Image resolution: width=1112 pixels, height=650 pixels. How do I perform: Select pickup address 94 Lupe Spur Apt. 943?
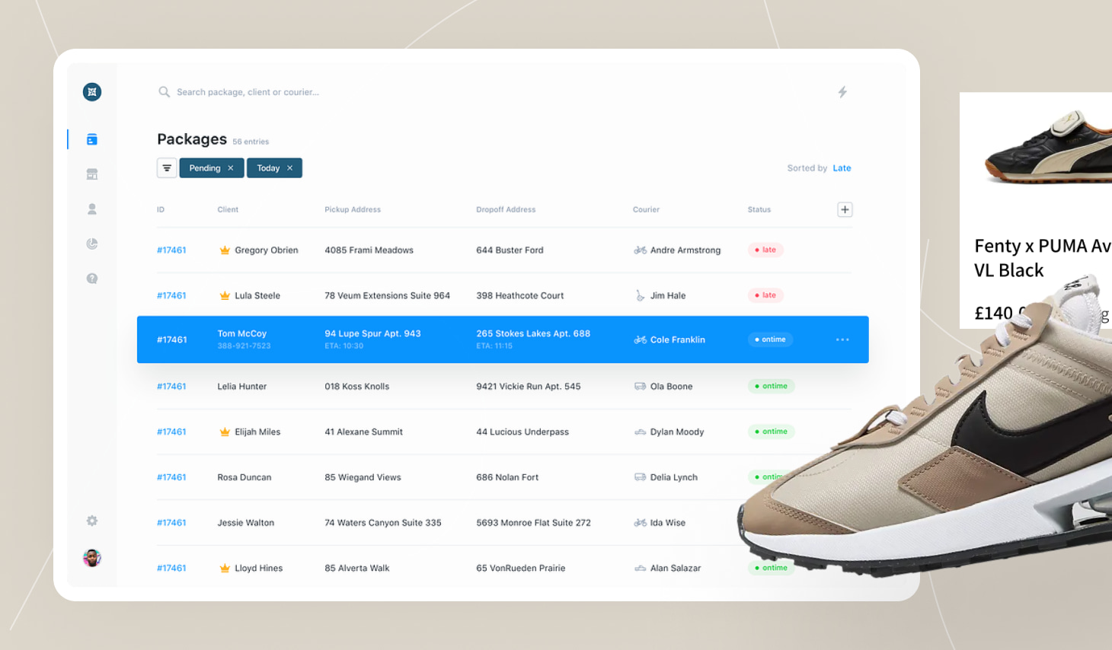tap(372, 333)
